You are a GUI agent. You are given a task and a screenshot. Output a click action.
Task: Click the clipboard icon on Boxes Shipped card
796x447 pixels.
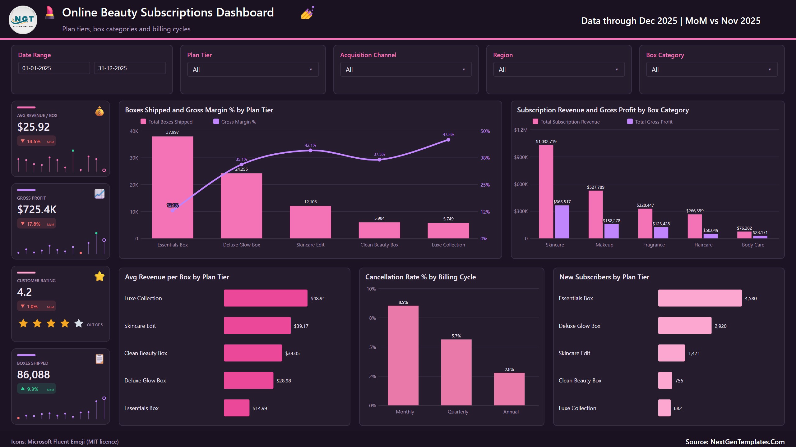99,359
